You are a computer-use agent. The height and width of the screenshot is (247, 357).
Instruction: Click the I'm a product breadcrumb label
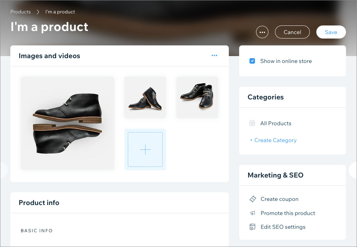pos(60,12)
